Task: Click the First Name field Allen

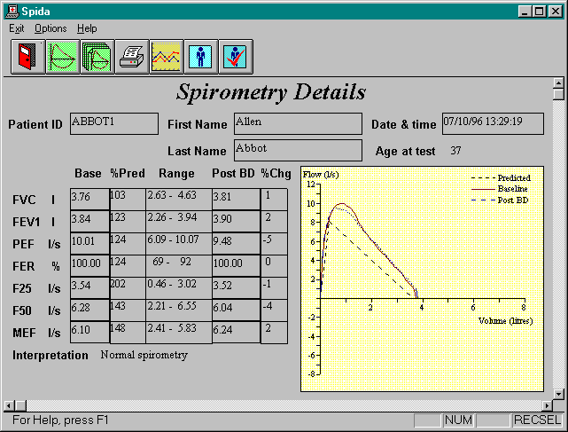Action: click(297, 123)
